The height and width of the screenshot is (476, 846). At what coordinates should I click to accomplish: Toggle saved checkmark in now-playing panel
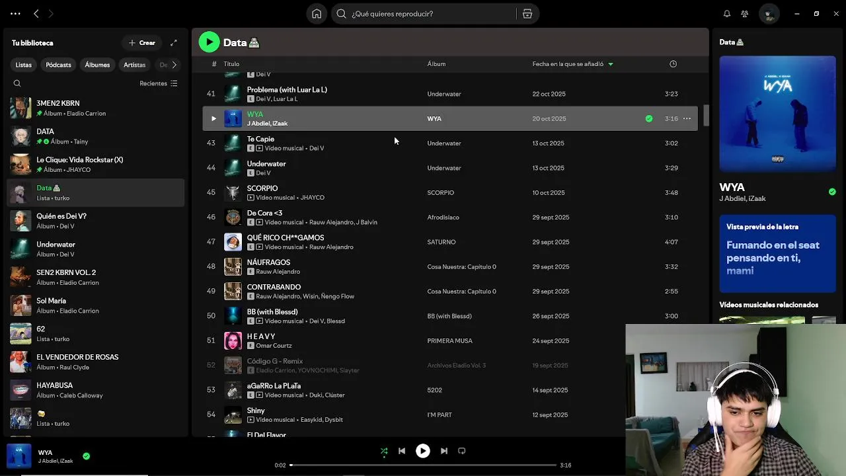click(x=831, y=192)
